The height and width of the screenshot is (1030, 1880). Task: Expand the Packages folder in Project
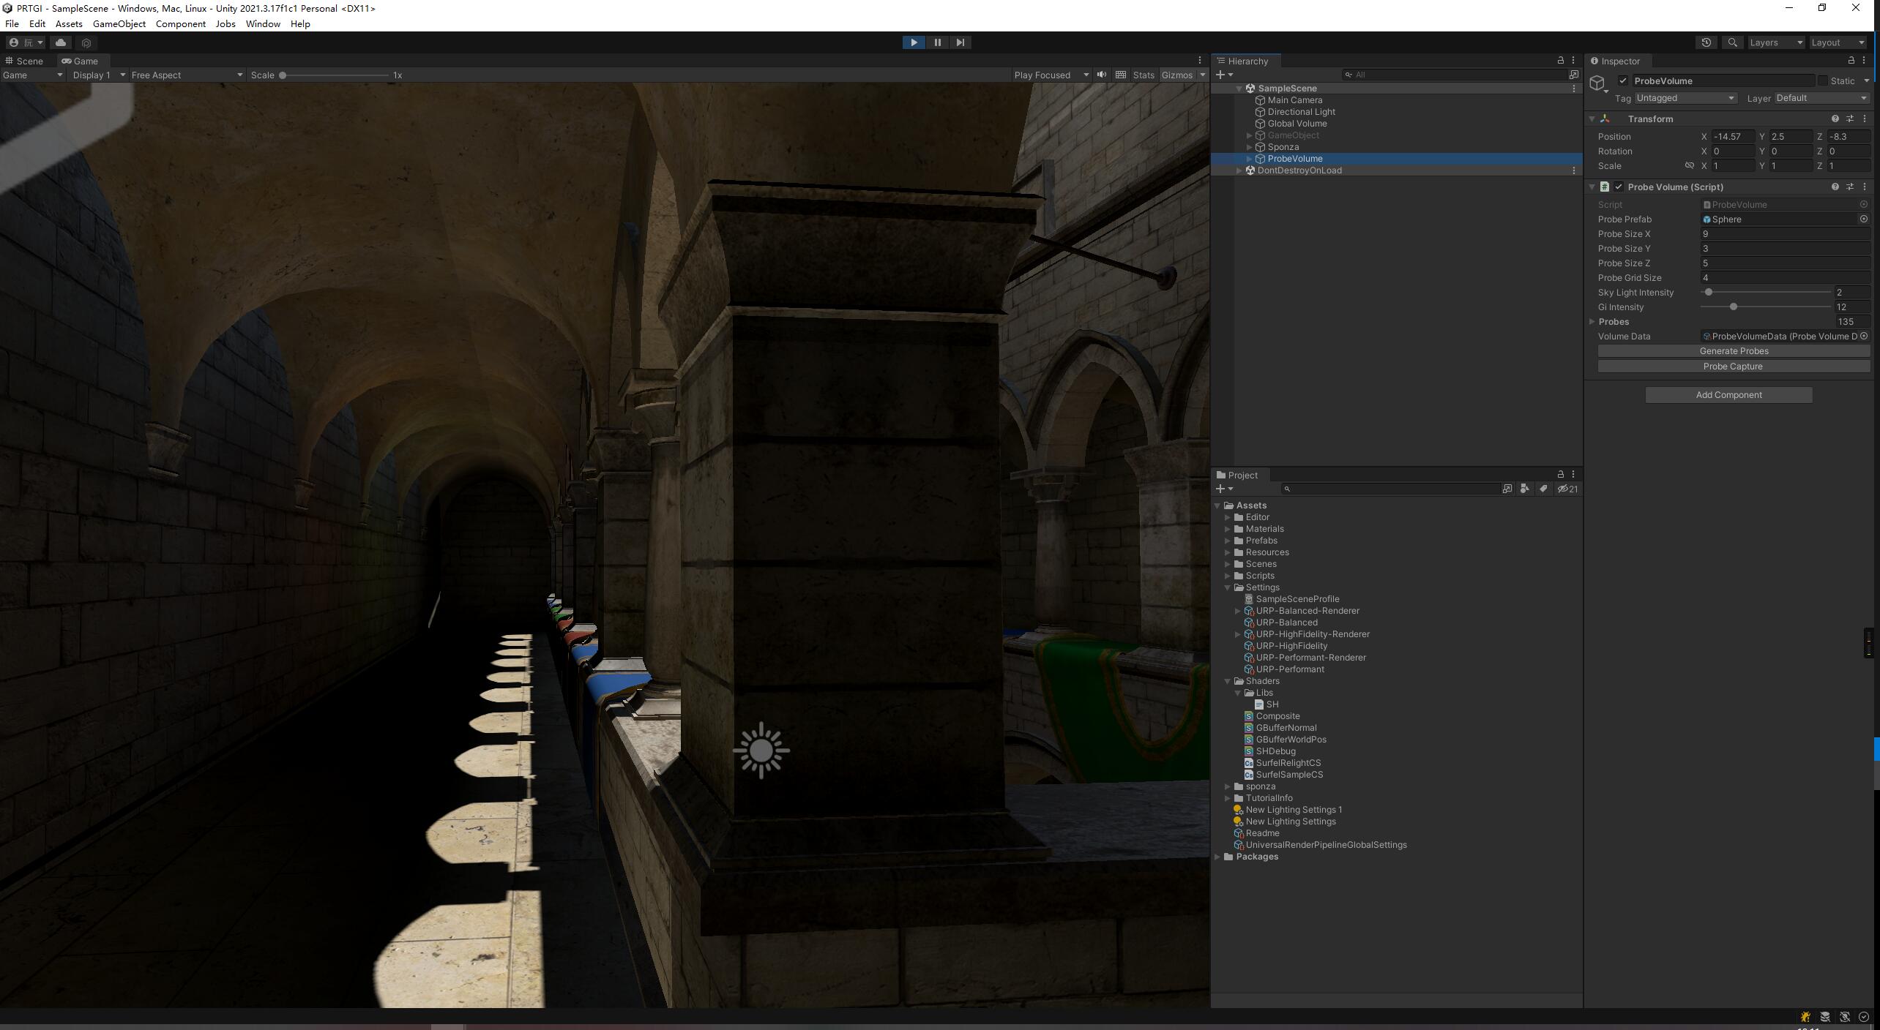(x=1217, y=857)
